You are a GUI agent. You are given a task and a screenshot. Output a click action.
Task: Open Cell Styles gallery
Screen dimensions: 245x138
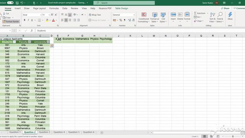tap(163, 17)
